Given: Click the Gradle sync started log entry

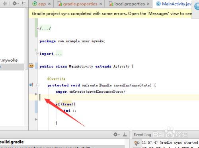Looking at the screenshot, I should (x=170, y=142).
